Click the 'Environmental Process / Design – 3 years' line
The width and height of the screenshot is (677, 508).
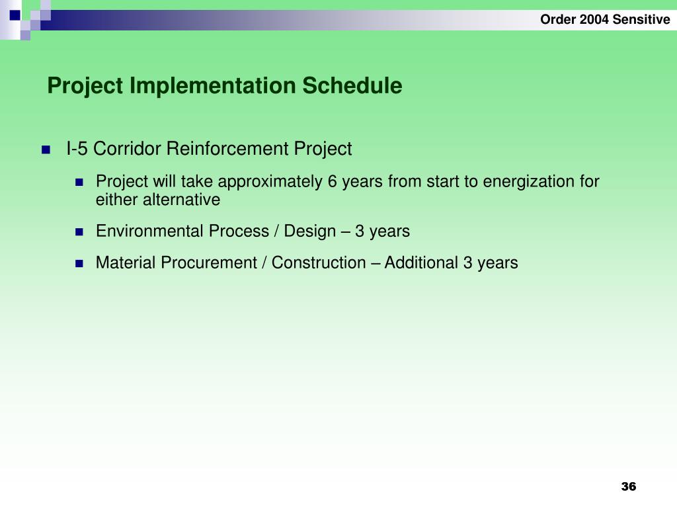pos(253,232)
